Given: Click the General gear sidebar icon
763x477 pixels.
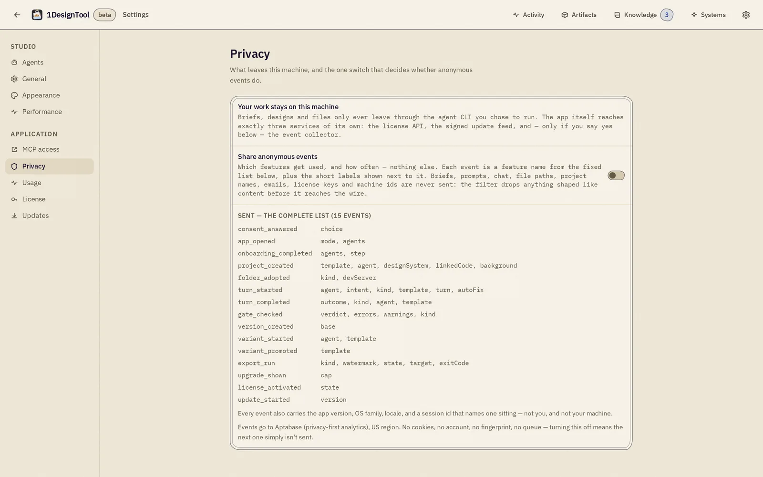Looking at the screenshot, I should [x=14, y=79].
